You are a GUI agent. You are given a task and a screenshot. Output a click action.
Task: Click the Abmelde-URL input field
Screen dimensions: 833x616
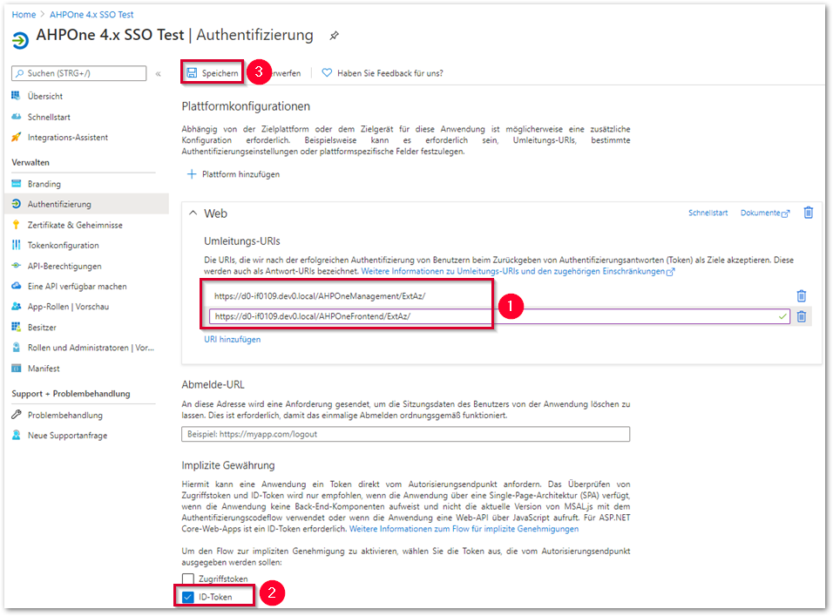[x=405, y=434]
